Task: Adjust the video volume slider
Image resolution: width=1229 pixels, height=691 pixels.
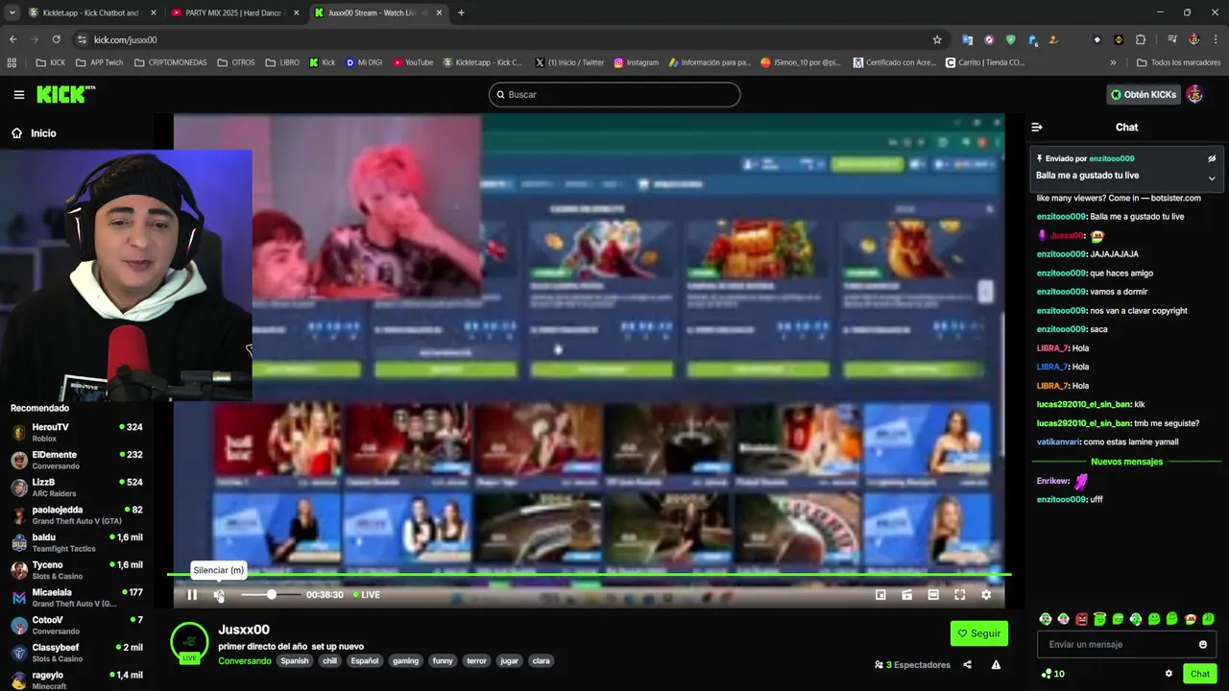Action: click(x=271, y=595)
